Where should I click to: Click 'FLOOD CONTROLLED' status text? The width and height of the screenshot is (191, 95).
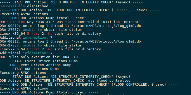point(130,85)
